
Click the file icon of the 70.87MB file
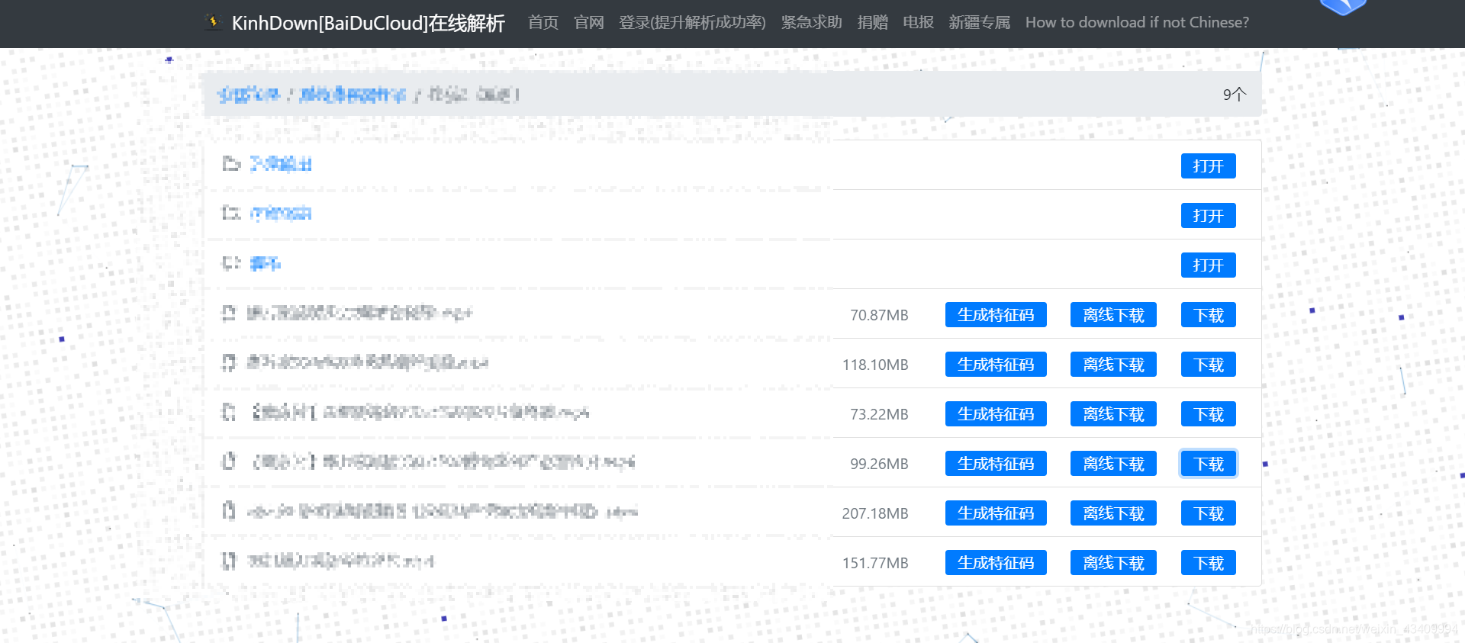229,313
